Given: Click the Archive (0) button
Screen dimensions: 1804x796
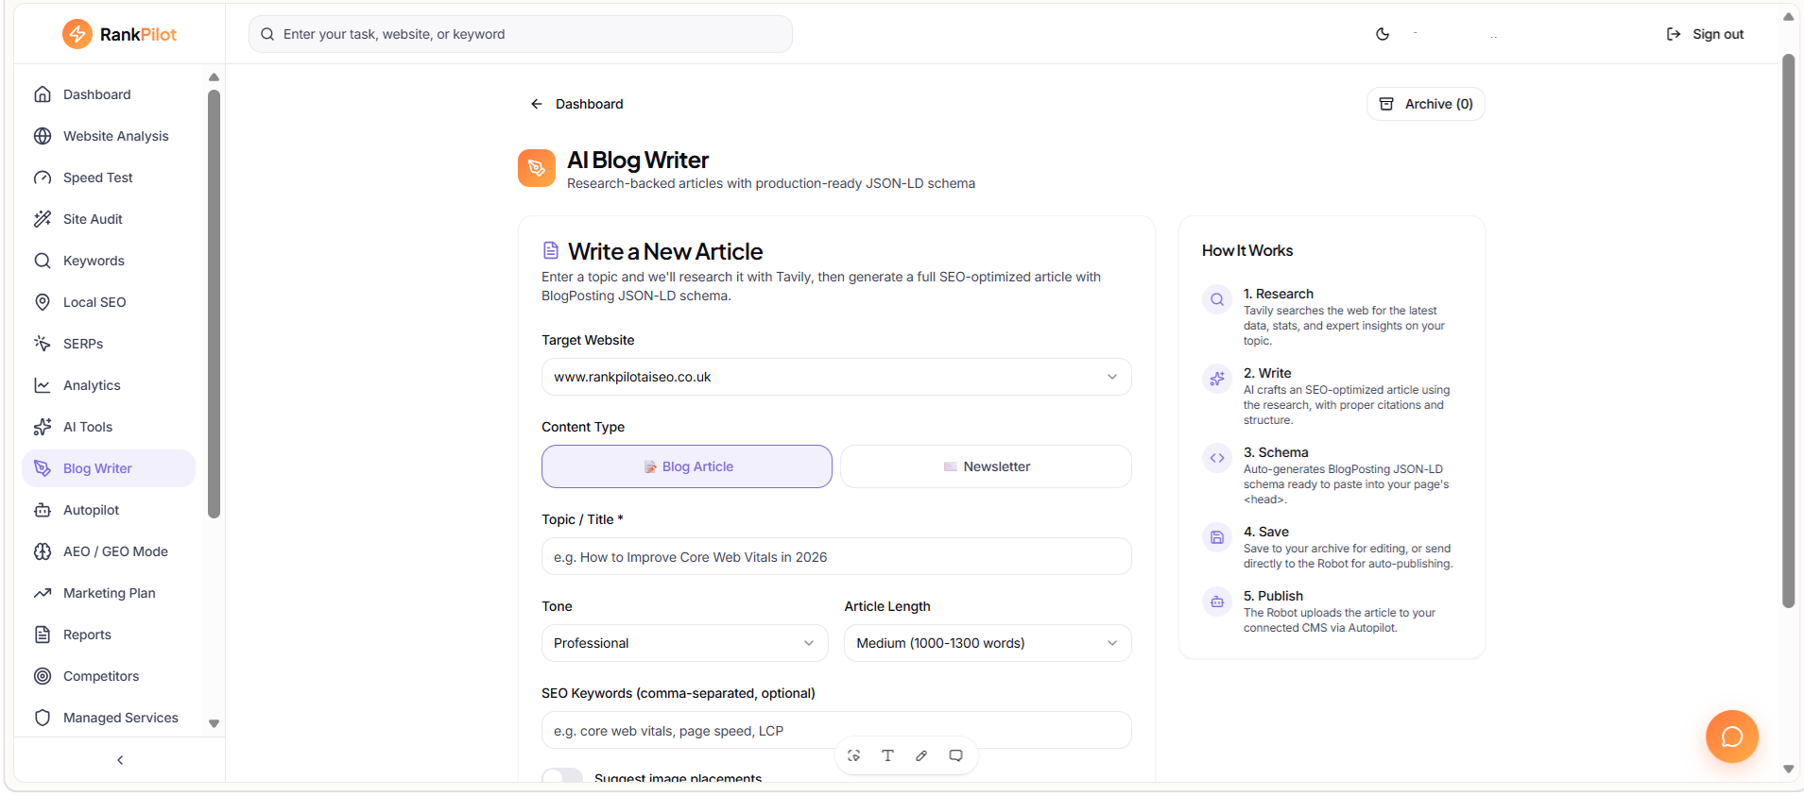Looking at the screenshot, I should (1426, 104).
